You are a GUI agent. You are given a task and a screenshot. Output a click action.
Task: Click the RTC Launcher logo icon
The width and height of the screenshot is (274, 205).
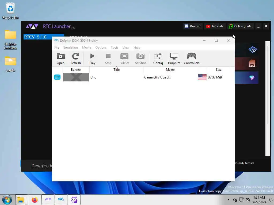point(32,26)
